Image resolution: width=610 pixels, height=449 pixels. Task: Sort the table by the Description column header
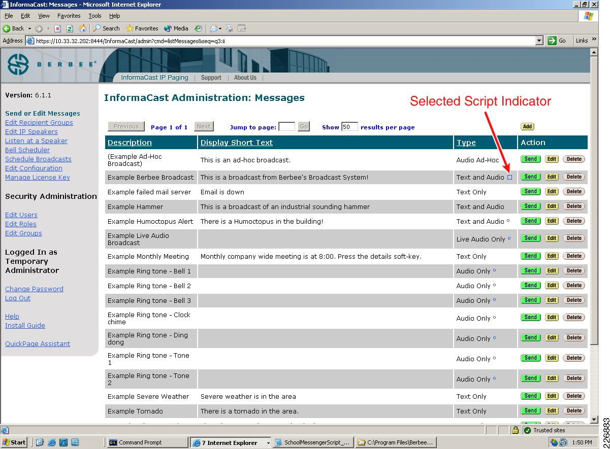[x=130, y=143]
